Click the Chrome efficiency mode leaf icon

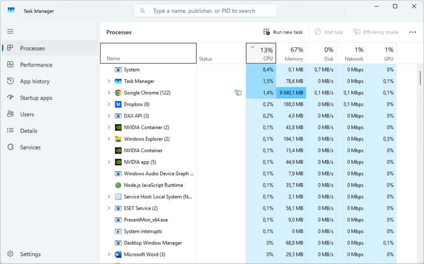(x=238, y=93)
